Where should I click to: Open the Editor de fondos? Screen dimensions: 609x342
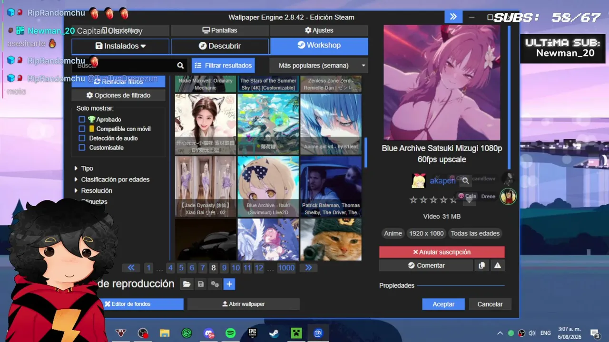[x=128, y=304]
